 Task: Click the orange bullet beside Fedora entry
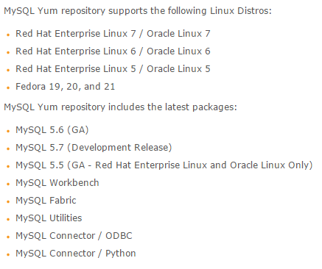click(8, 87)
